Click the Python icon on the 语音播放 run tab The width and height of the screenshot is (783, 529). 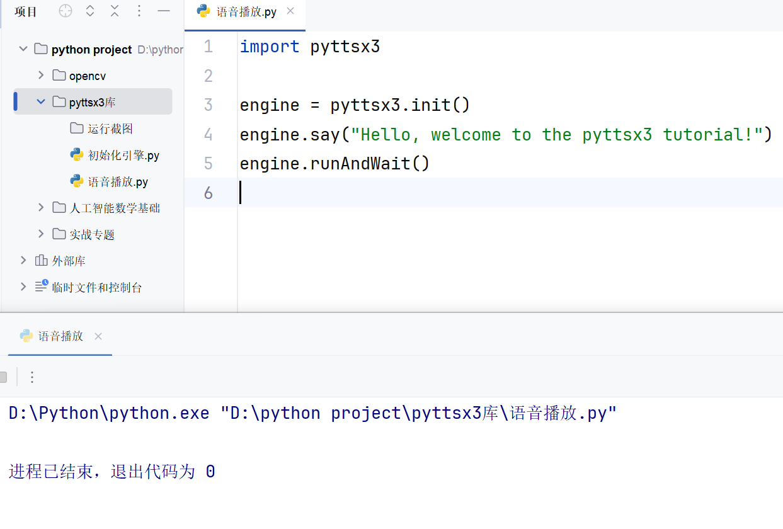coord(26,336)
